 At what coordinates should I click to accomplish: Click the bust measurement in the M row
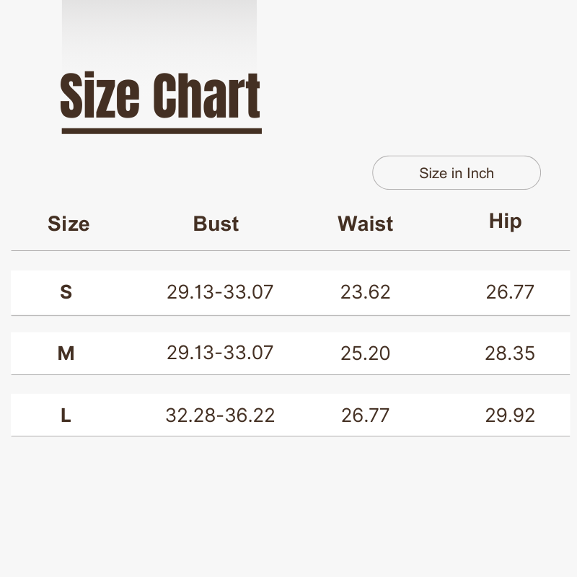[220, 353]
